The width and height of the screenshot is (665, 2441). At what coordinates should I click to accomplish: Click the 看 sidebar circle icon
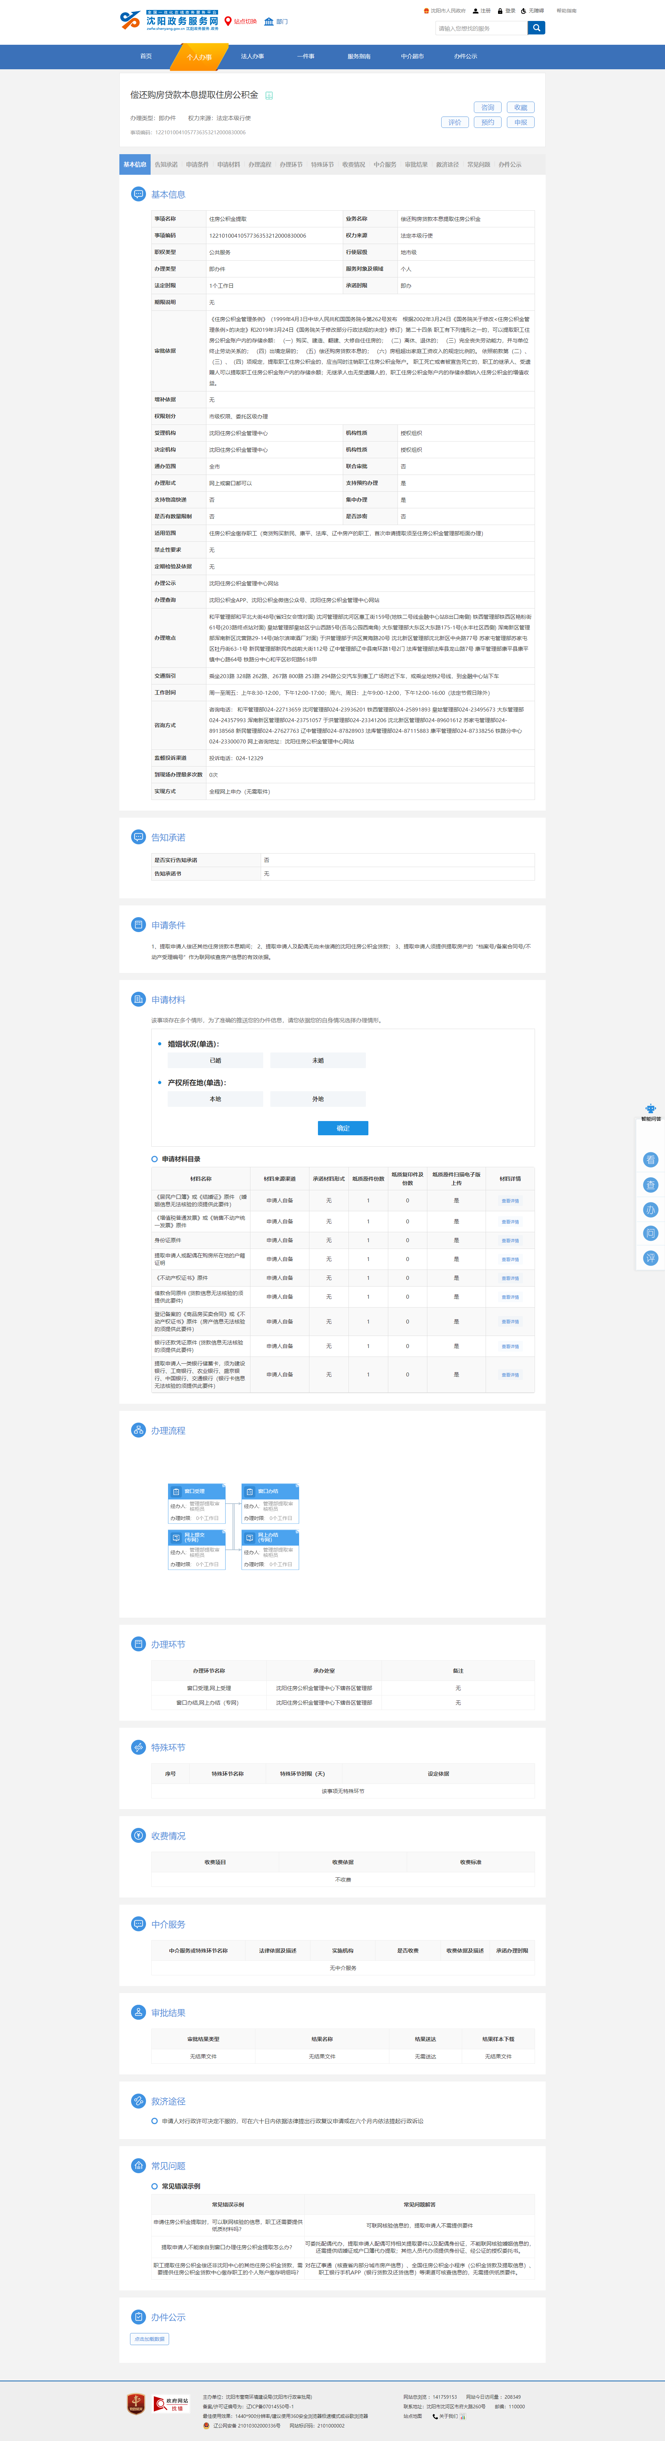tap(651, 1160)
